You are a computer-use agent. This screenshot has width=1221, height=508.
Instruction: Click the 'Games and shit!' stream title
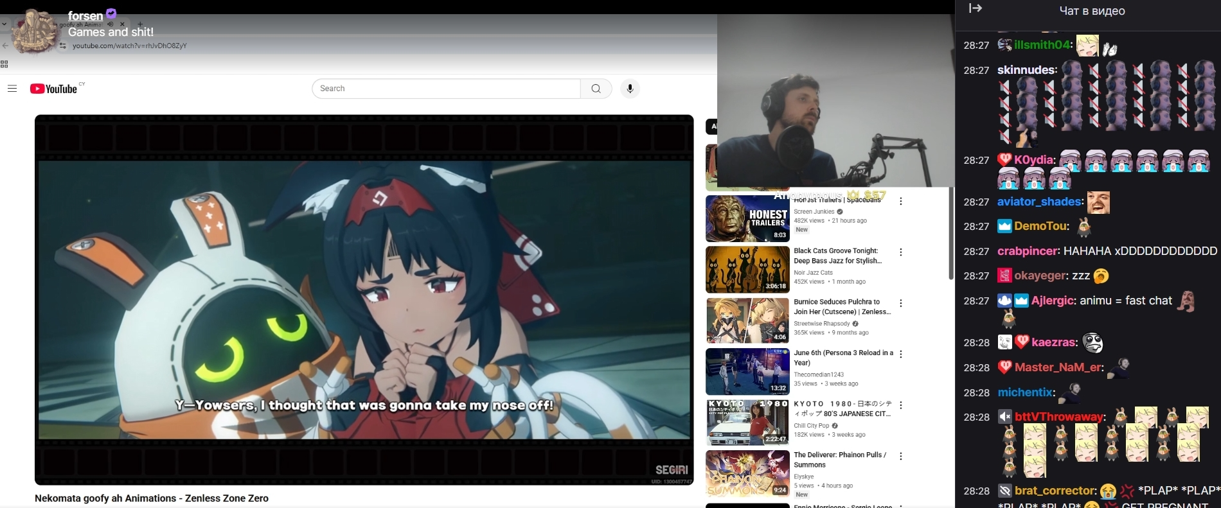(x=111, y=31)
